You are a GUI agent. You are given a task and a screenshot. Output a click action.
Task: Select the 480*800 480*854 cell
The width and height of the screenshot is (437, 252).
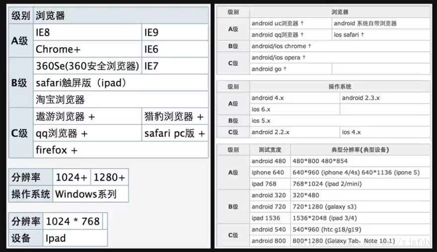point(360,161)
